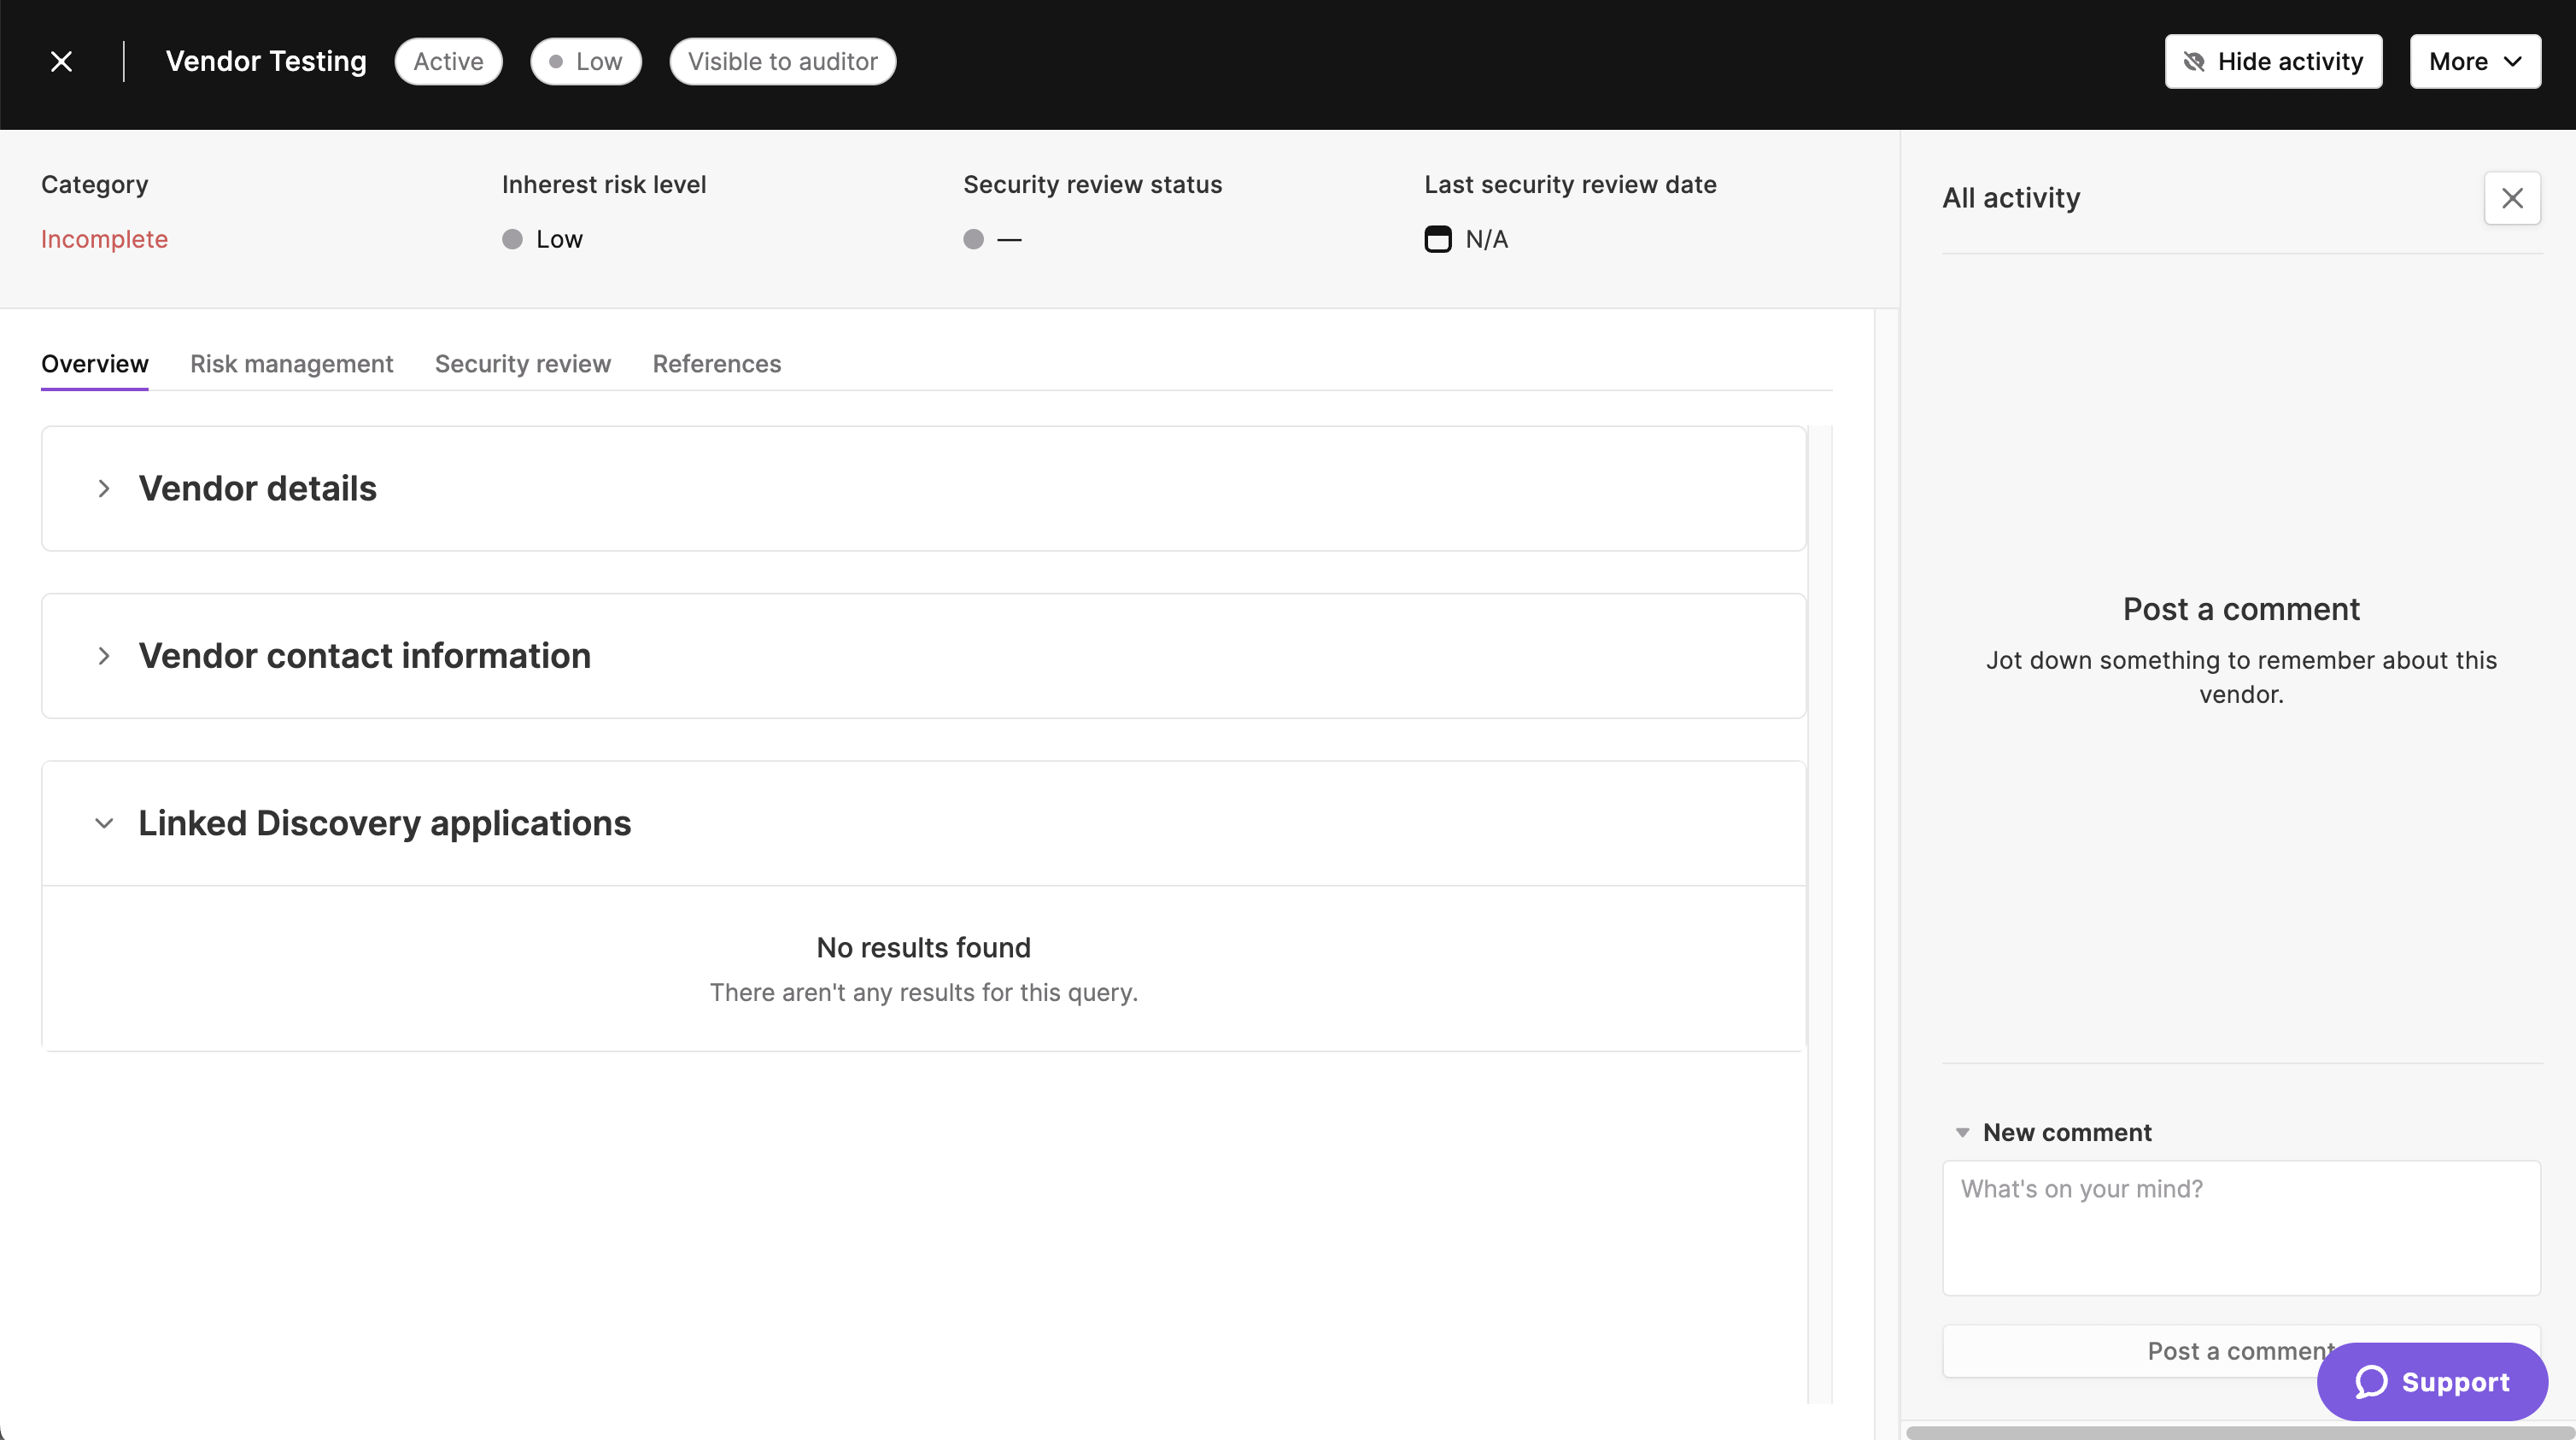Click the Last security review date label
Screen dimensions: 2576x1440
click(1570, 184)
